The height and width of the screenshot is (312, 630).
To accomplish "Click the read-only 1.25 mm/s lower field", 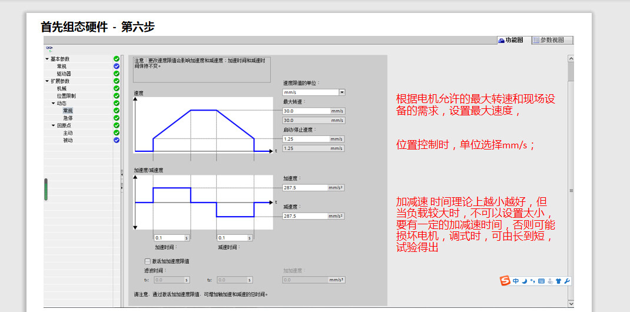I will (x=313, y=148).
